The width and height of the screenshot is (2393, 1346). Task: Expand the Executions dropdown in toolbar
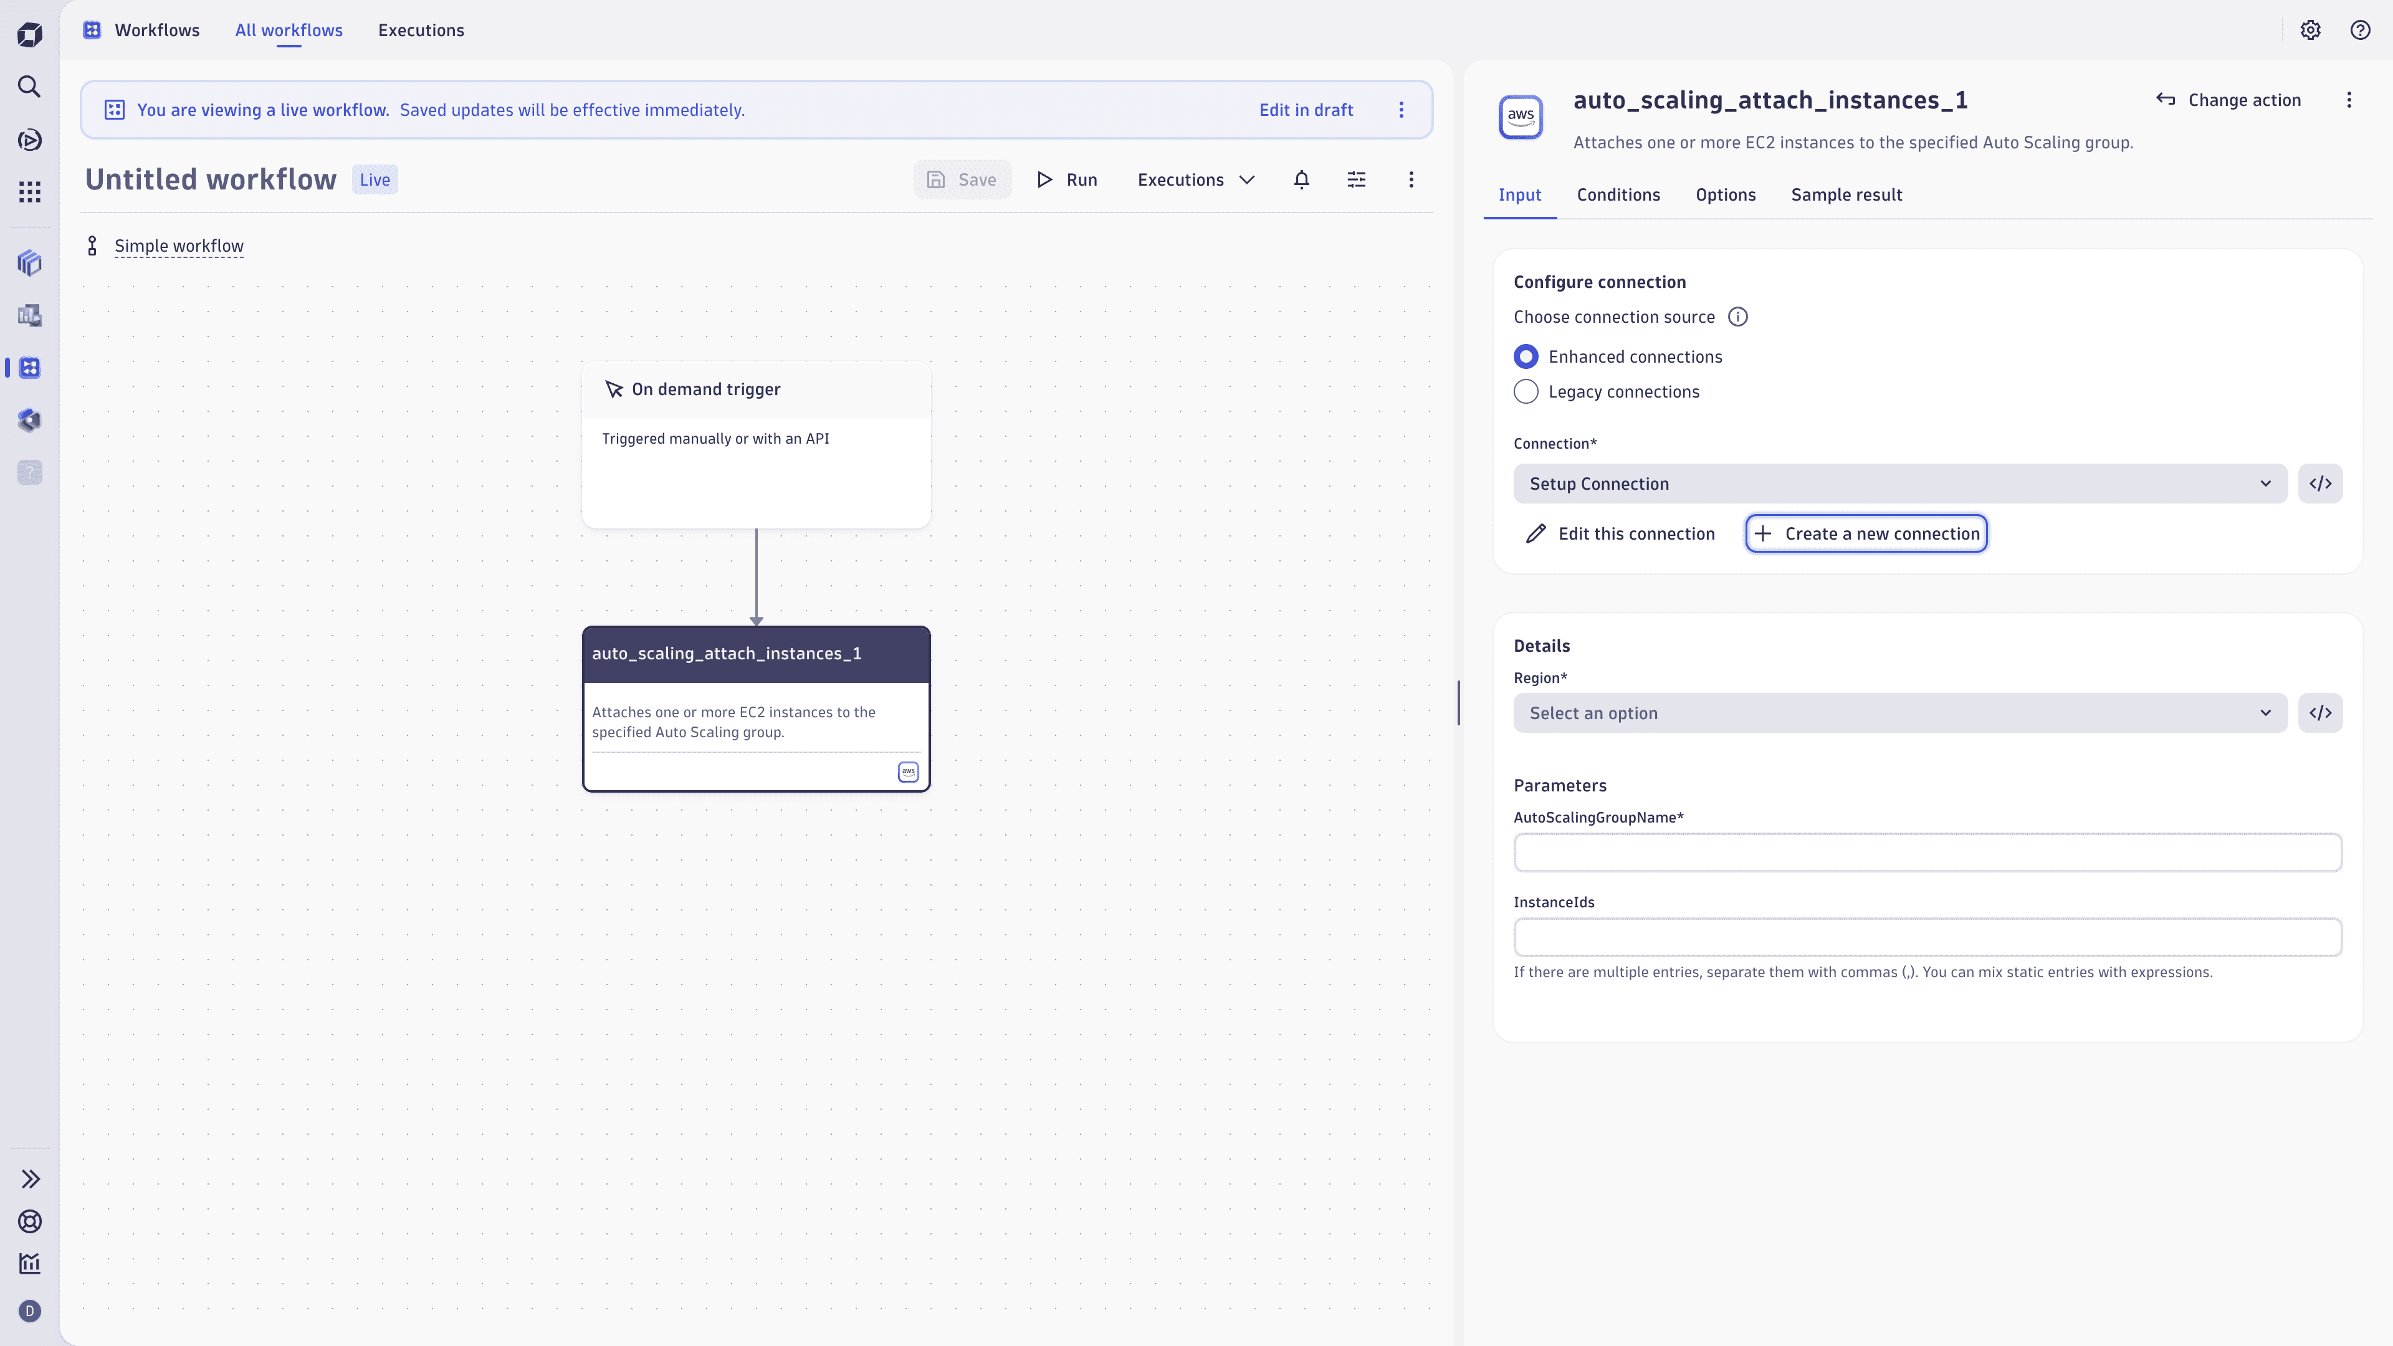point(1196,179)
